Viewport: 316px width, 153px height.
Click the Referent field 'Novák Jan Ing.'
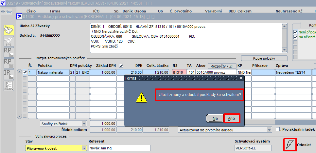[119, 148]
